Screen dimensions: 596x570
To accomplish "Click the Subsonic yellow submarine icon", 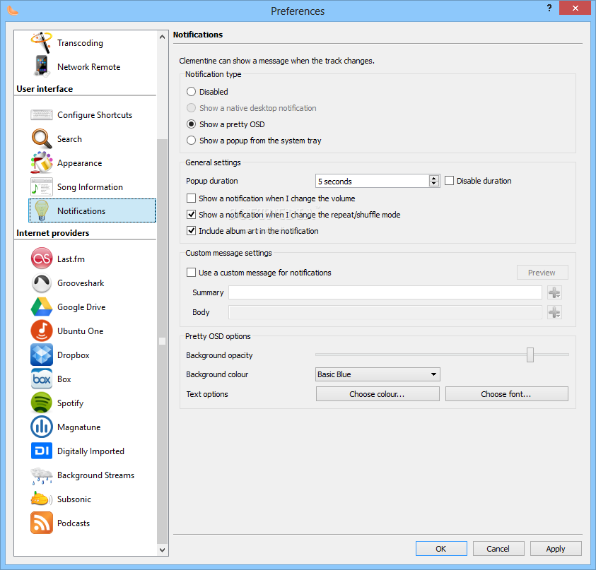I will pos(42,499).
